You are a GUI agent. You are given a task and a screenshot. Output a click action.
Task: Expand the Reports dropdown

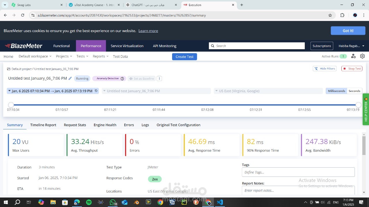tap(101, 56)
